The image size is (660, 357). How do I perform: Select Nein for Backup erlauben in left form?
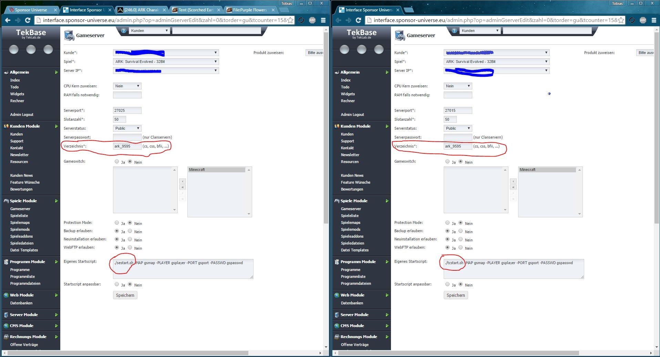[130, 231]
